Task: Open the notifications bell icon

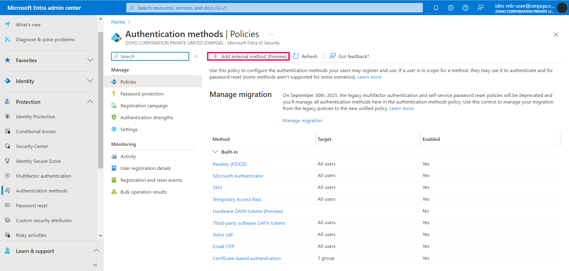Action: click(436, 8)
